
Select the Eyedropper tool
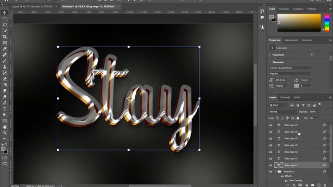[x=5, y=49]
